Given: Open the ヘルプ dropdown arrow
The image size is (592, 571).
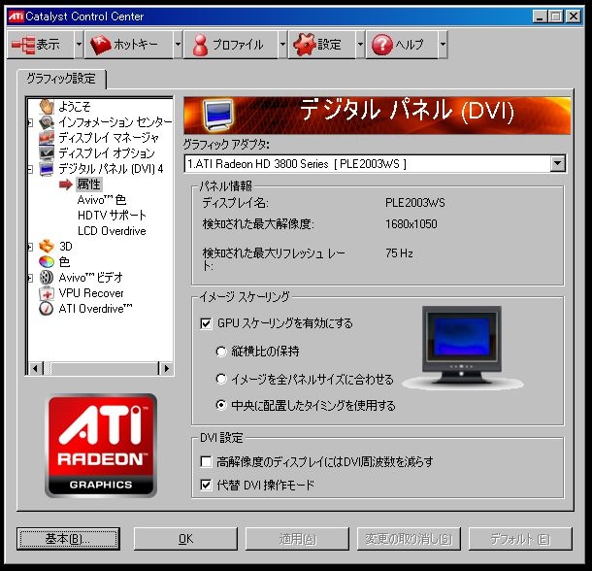Looking at the screenshot, I should tap(444, 45).
